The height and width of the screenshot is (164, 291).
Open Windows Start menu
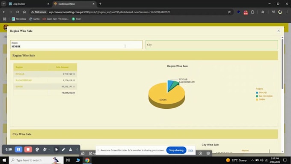tap(4, 160)
